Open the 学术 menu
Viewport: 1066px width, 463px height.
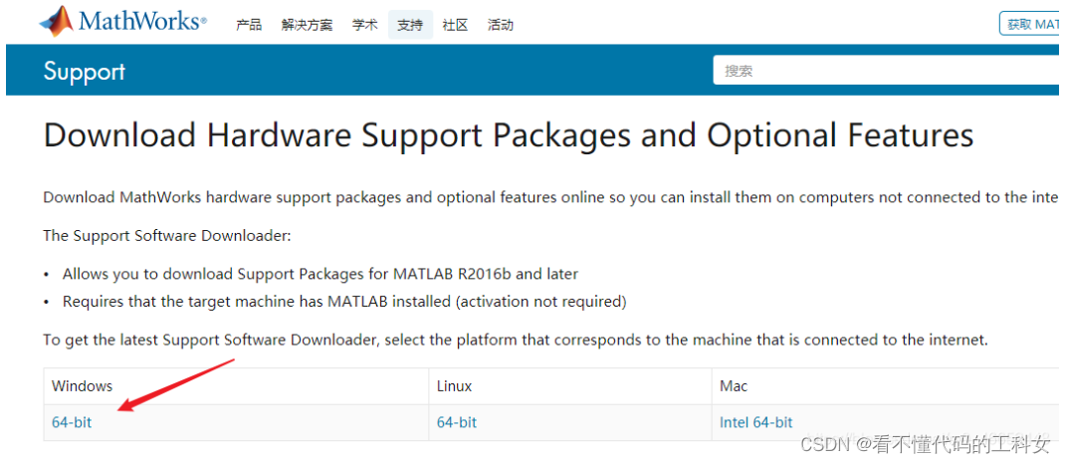click(x=365, y=25)
